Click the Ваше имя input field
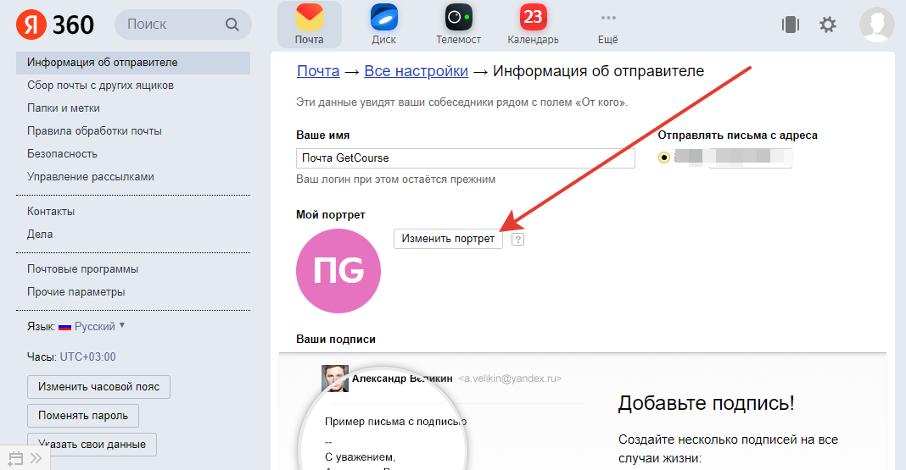 [466, 158]
